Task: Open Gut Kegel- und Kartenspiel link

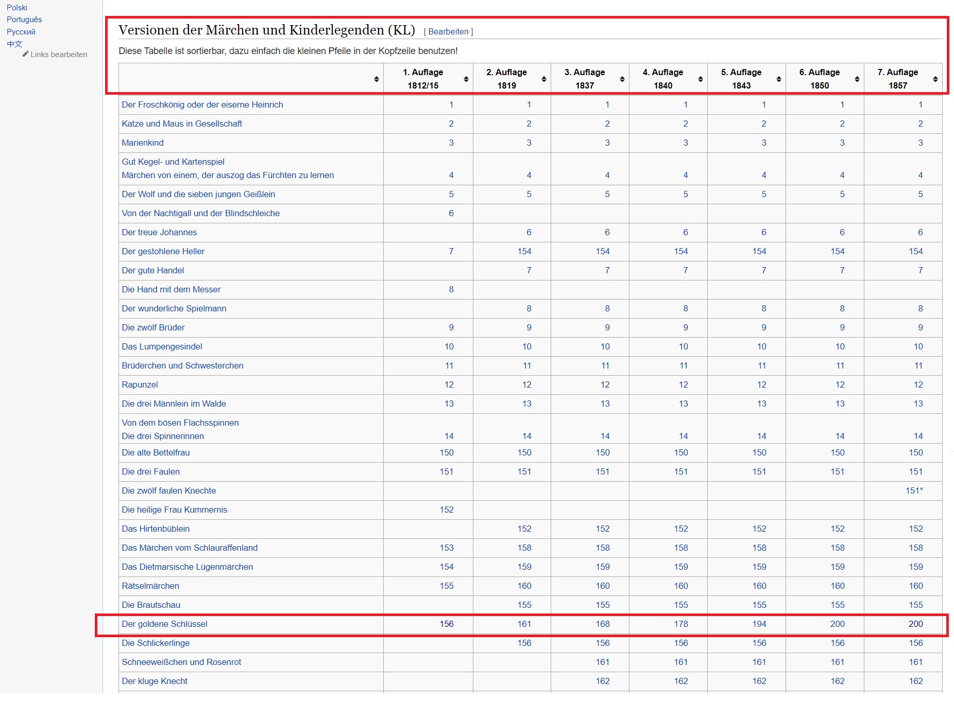Action: tap(173, 162)
